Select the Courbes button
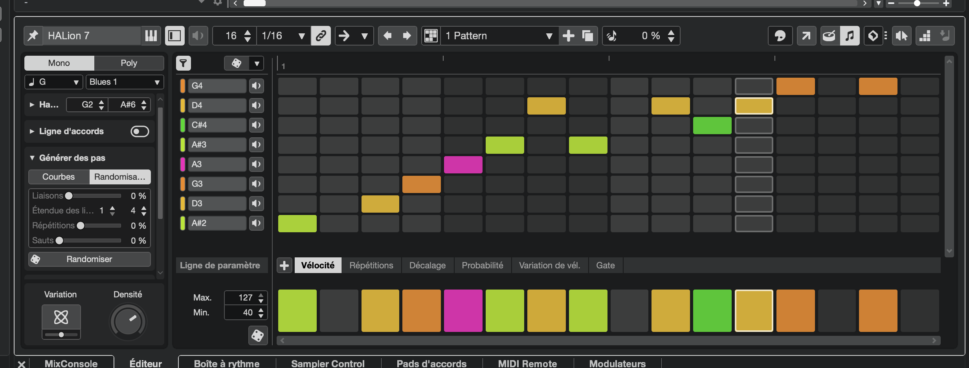Image resolution: width=969 pixels, height=368 pixels. [x=59, y=177]
